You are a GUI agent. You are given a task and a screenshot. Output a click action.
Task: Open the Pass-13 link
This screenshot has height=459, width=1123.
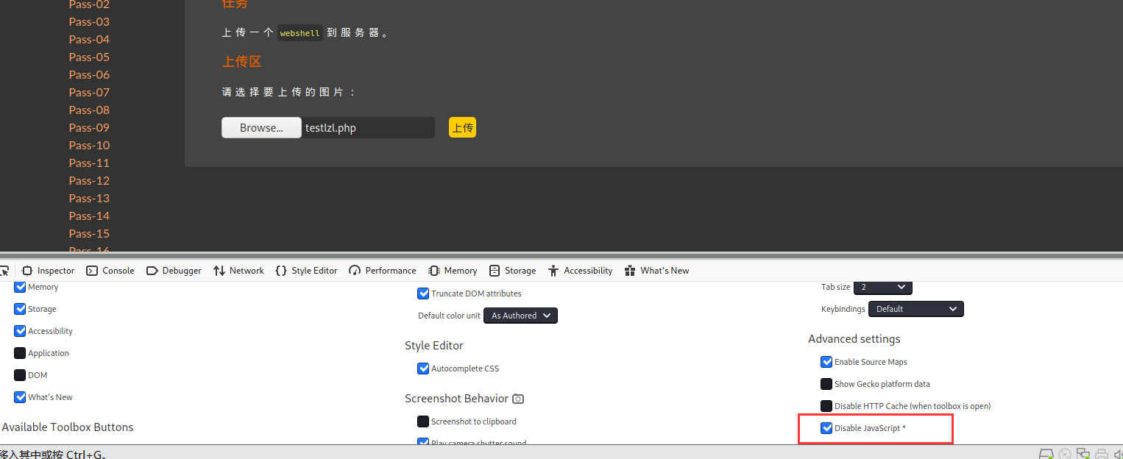[x=89, y=198]
